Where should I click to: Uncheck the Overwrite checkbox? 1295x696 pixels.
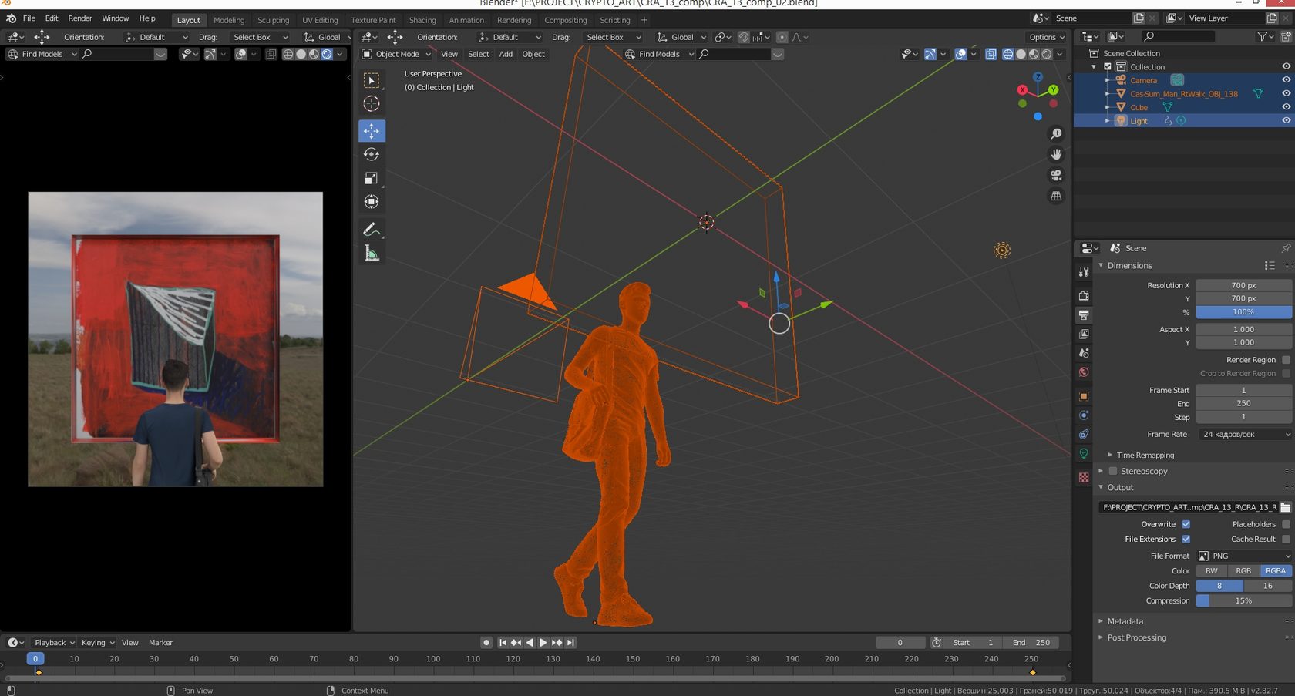click(1186, 524)
